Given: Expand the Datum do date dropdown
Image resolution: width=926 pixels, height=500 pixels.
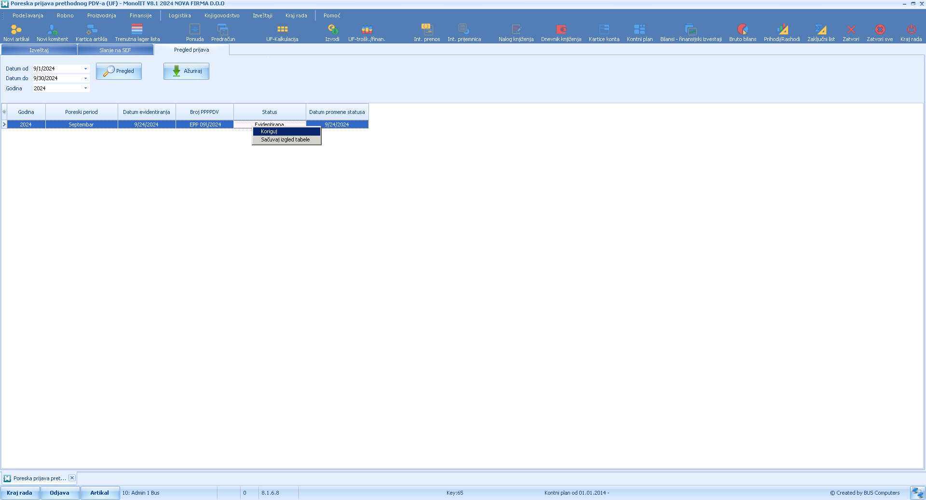Looking at the screenshot, I should [85, 78].
